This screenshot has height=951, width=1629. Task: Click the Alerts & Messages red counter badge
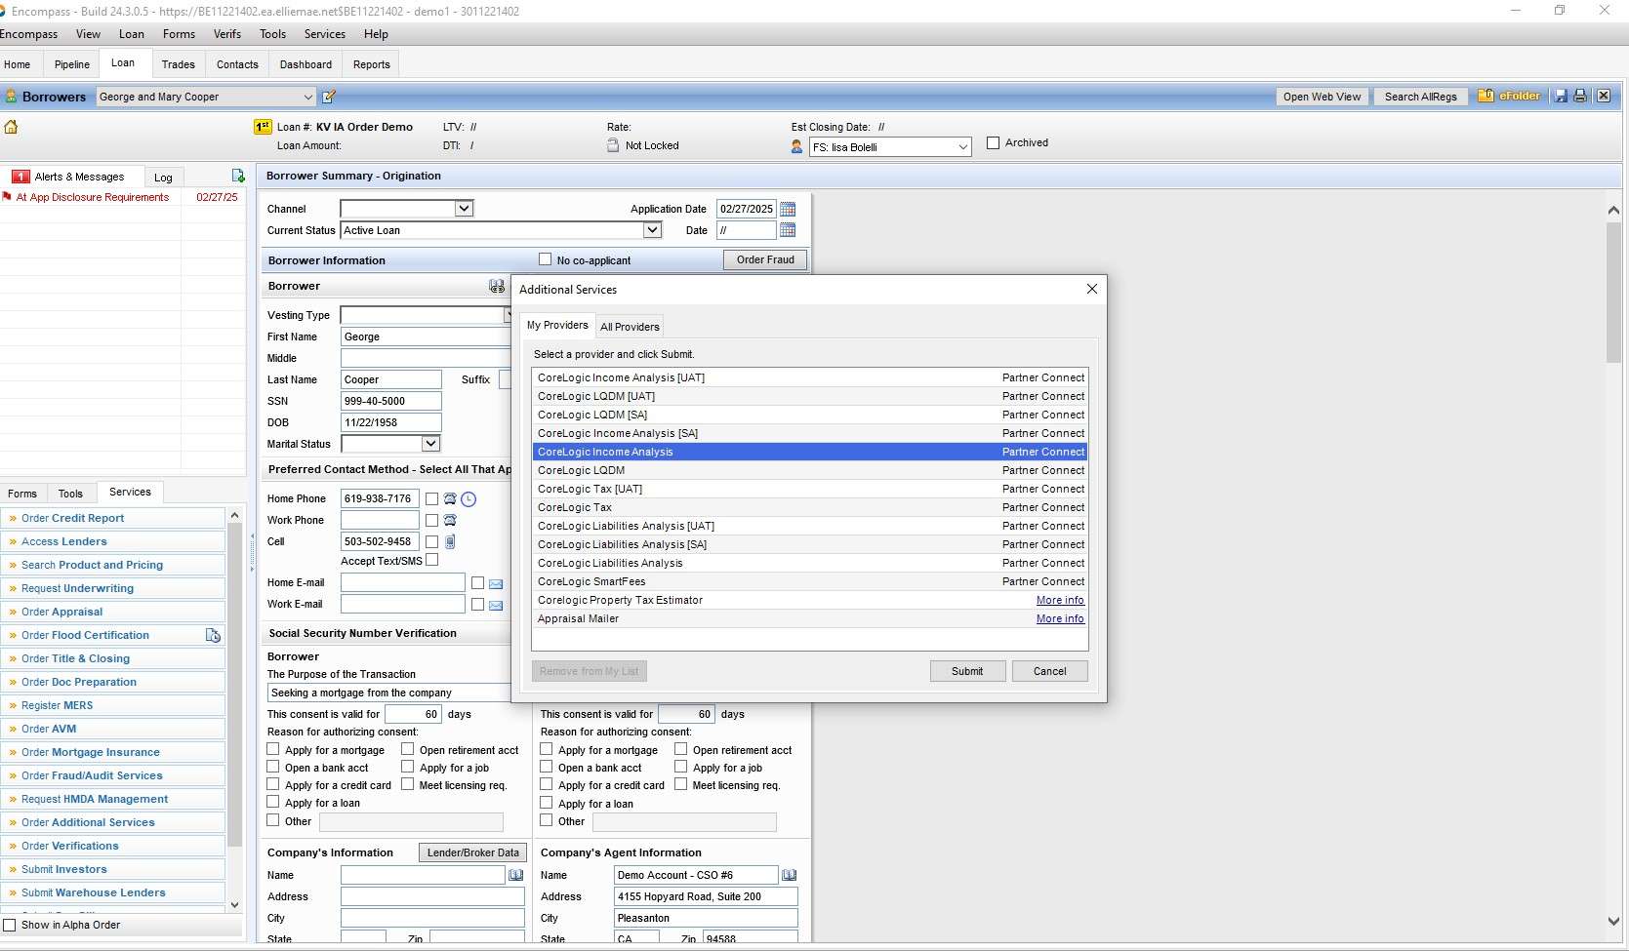pyautogui.click(x=20, y=177)
